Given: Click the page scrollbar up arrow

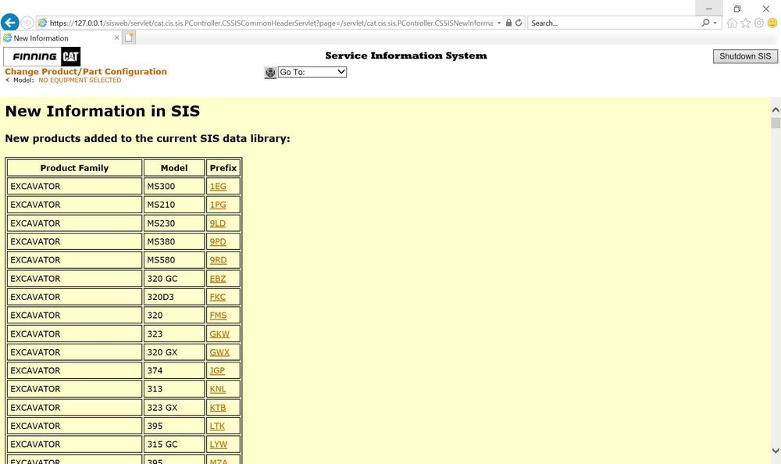Looking at the screenshot, I should (x=776, y=109).
